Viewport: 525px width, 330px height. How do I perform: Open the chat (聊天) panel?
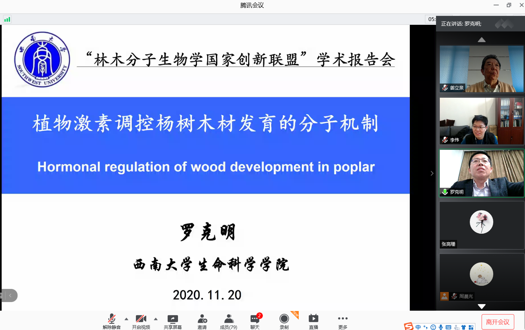point(255,319)
